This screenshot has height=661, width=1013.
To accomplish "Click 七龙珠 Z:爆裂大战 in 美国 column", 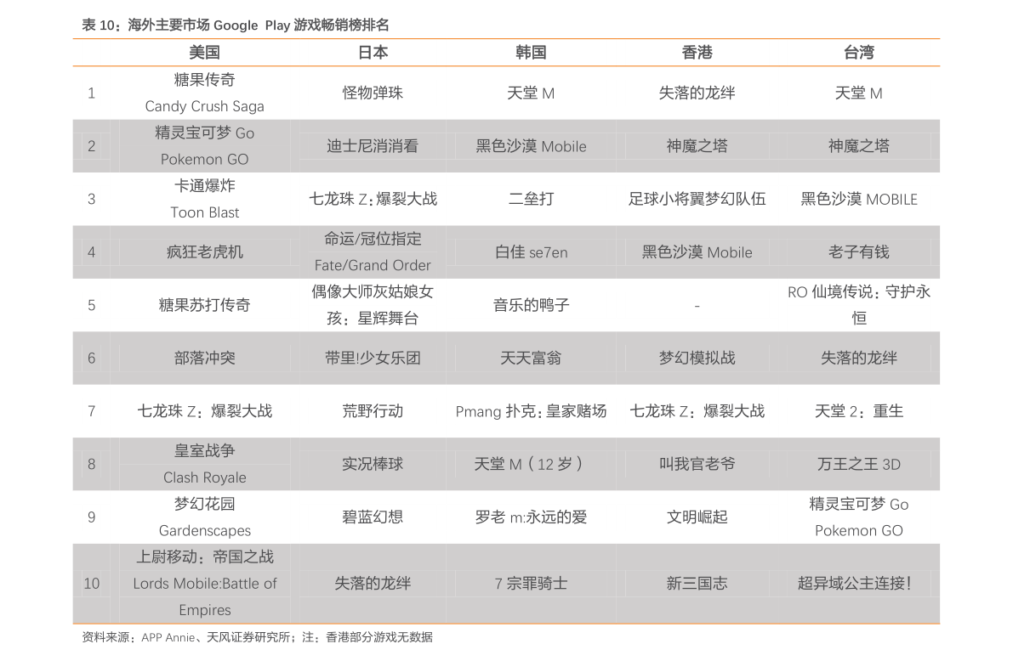I will 204,411.
